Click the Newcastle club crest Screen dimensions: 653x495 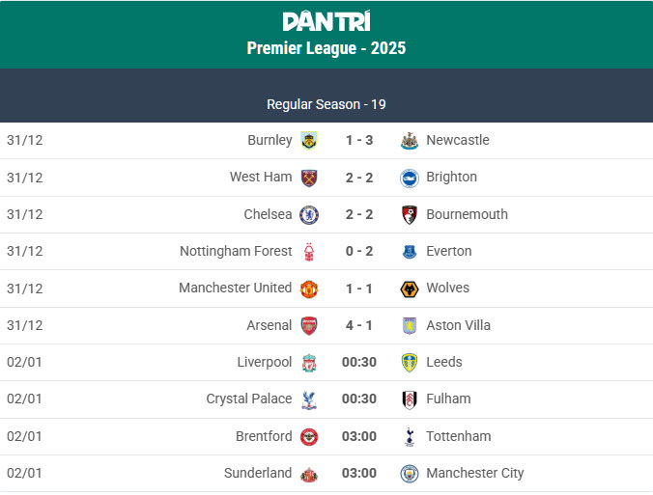[410, 140]
